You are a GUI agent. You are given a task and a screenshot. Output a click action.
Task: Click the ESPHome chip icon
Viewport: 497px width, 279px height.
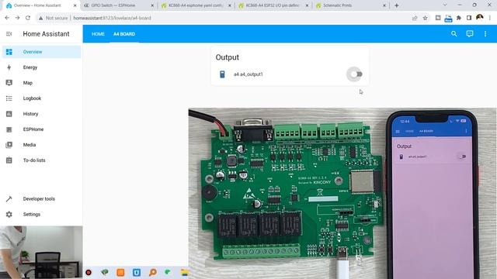[x=9, y=129]
